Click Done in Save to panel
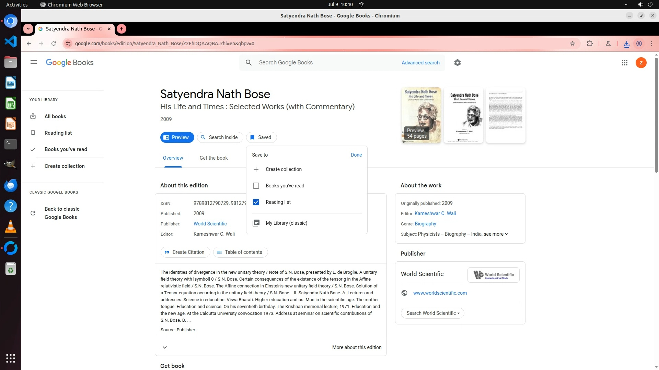The width and height of the screenshot is (659, 370). (356, 155)
